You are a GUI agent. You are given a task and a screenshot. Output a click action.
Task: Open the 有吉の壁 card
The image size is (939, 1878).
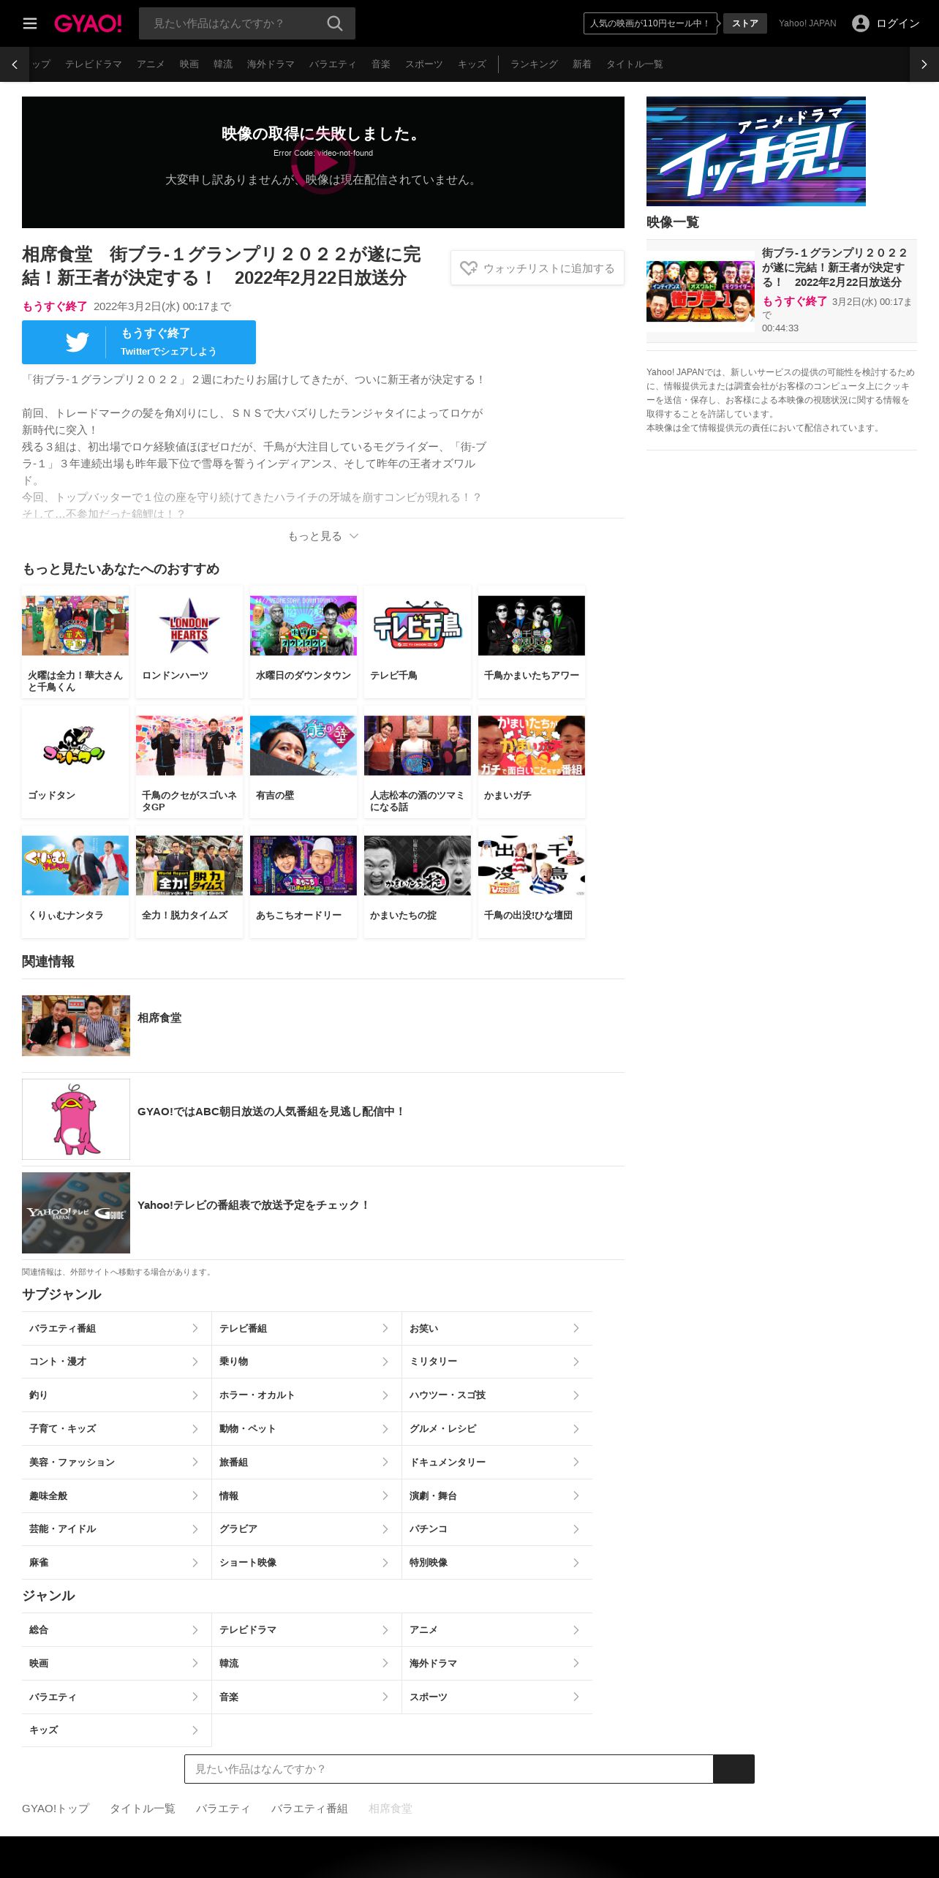(303, 761)
